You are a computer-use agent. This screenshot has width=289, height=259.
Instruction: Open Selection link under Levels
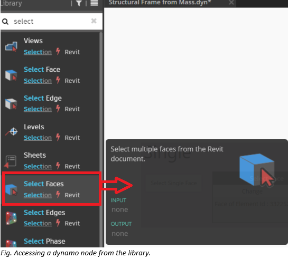pyautogui.click(x=38, y=138)
